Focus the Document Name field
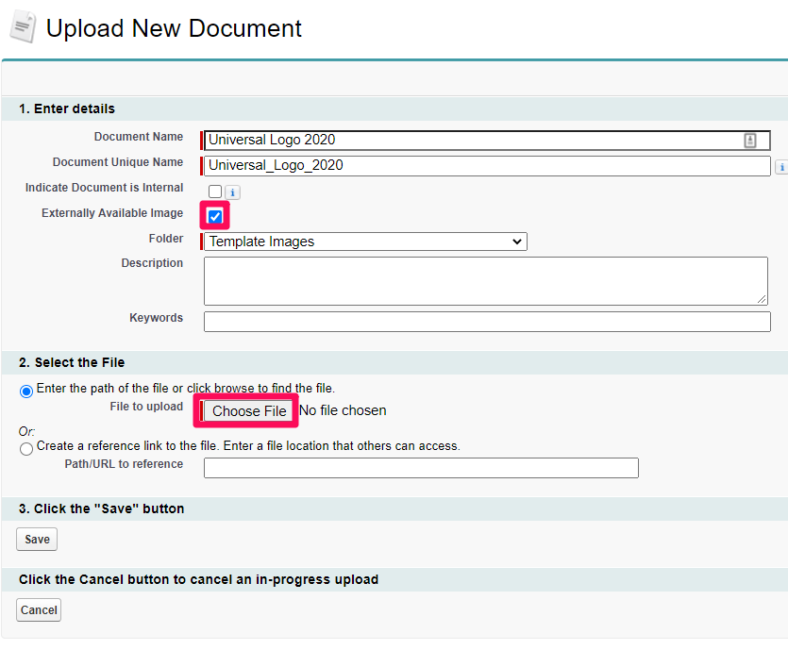Screen dimensions: 788x650 (x=487, y=141)
